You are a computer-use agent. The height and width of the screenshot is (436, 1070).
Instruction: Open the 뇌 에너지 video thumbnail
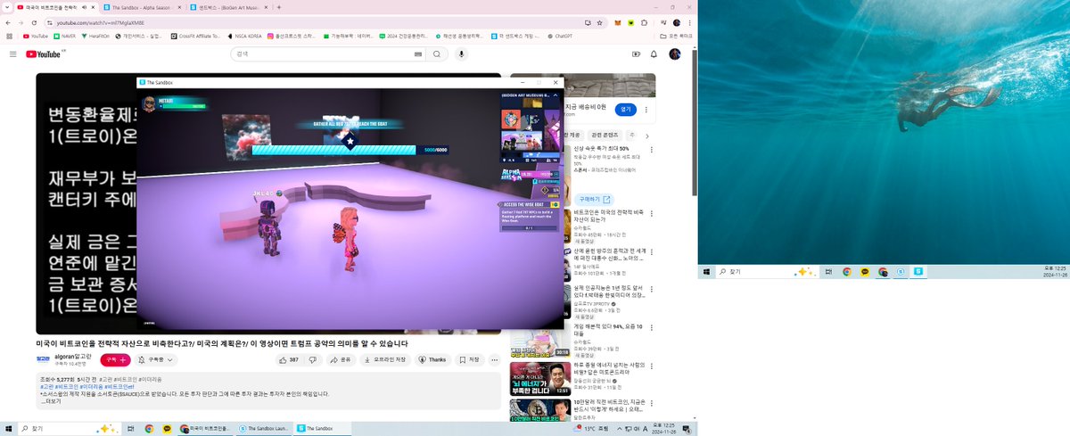pyautogui.click(x=540, y=378)
